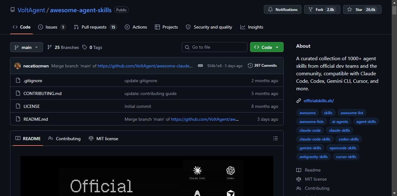Expand the green Code dropdown button
The height and width of the screenshot is (196, 397).
coord(267,47)
